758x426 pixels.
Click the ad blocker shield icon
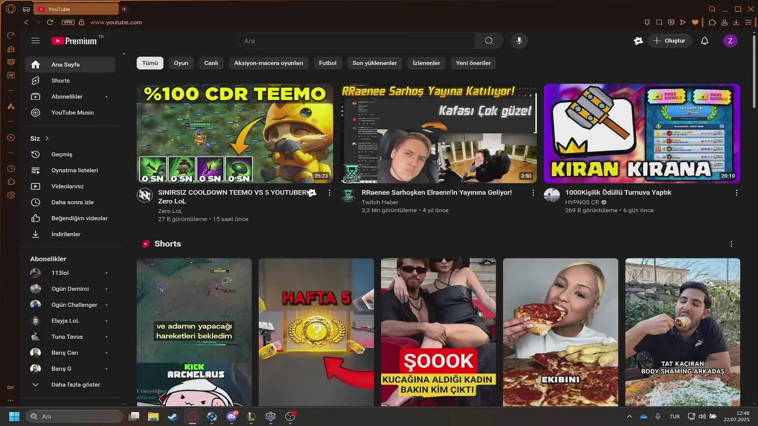671,22
